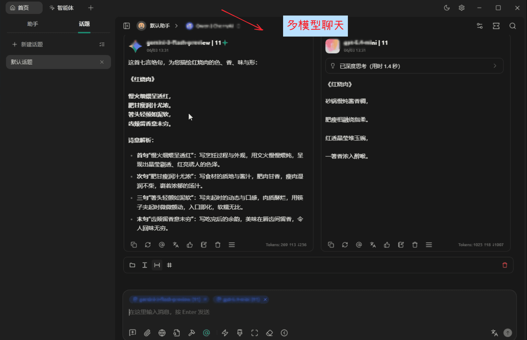Remove the first mentioned model tag

pos(205,300)
